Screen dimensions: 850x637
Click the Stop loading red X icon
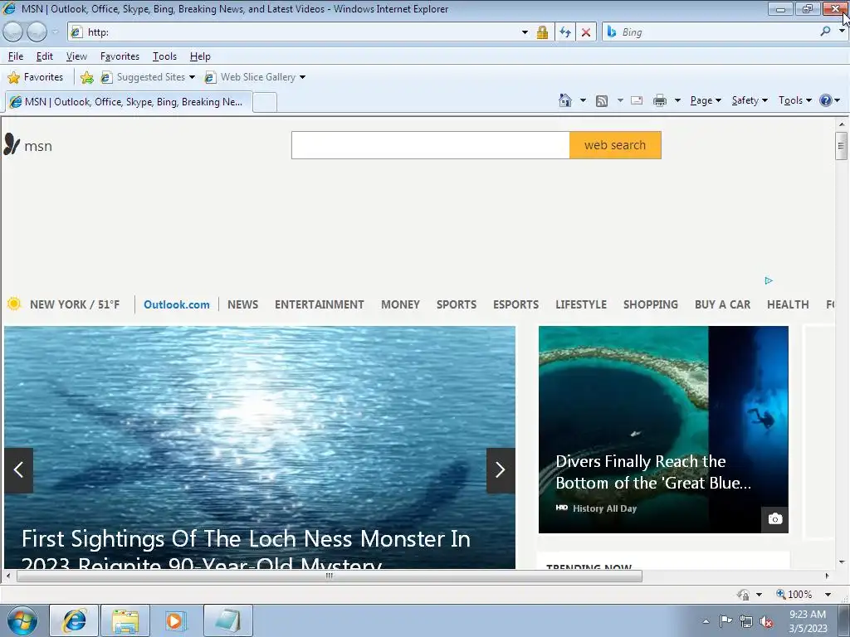coord(586,32)
